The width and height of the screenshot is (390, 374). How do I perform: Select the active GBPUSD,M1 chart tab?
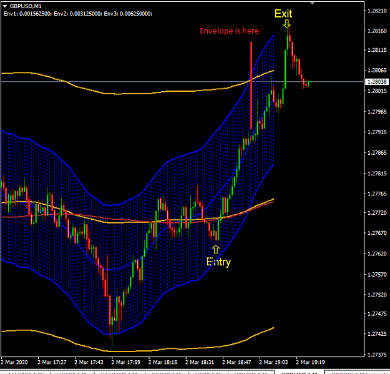pos(300,372)
